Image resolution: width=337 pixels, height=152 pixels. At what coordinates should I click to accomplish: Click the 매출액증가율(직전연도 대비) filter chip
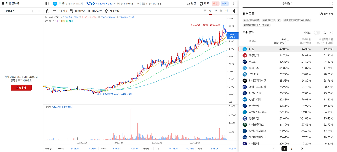257,25
